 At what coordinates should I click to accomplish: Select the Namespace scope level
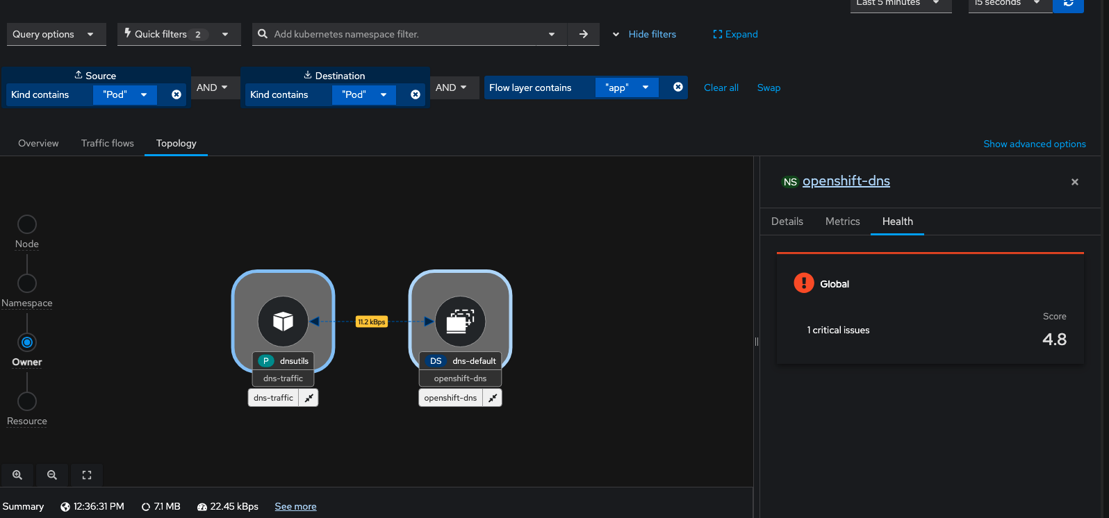(27, 283)
